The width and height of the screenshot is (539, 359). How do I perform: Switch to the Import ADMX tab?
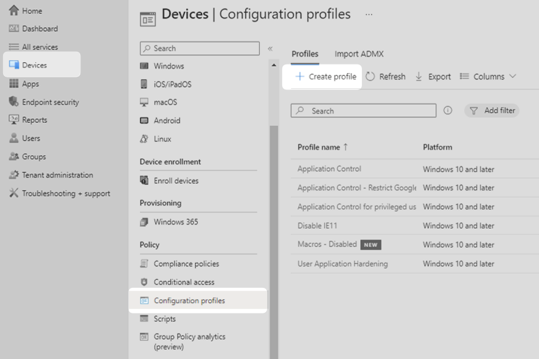pyautogui.click(x=360, y=54)
